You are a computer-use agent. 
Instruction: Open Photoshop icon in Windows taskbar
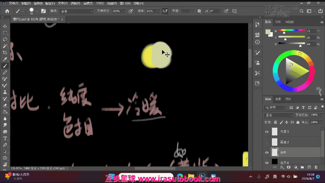202,177
